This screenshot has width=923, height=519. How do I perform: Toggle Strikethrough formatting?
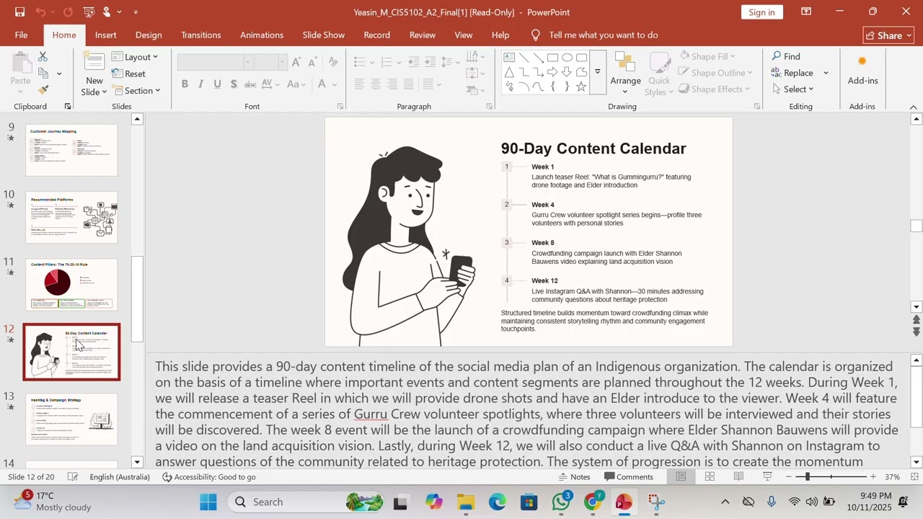250,84
